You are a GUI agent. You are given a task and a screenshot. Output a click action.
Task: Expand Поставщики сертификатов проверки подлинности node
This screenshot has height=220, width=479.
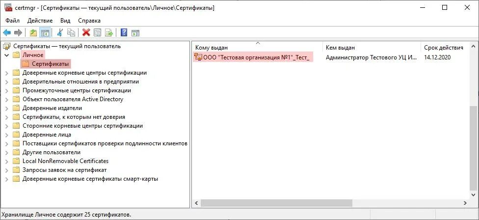(6, 144)
